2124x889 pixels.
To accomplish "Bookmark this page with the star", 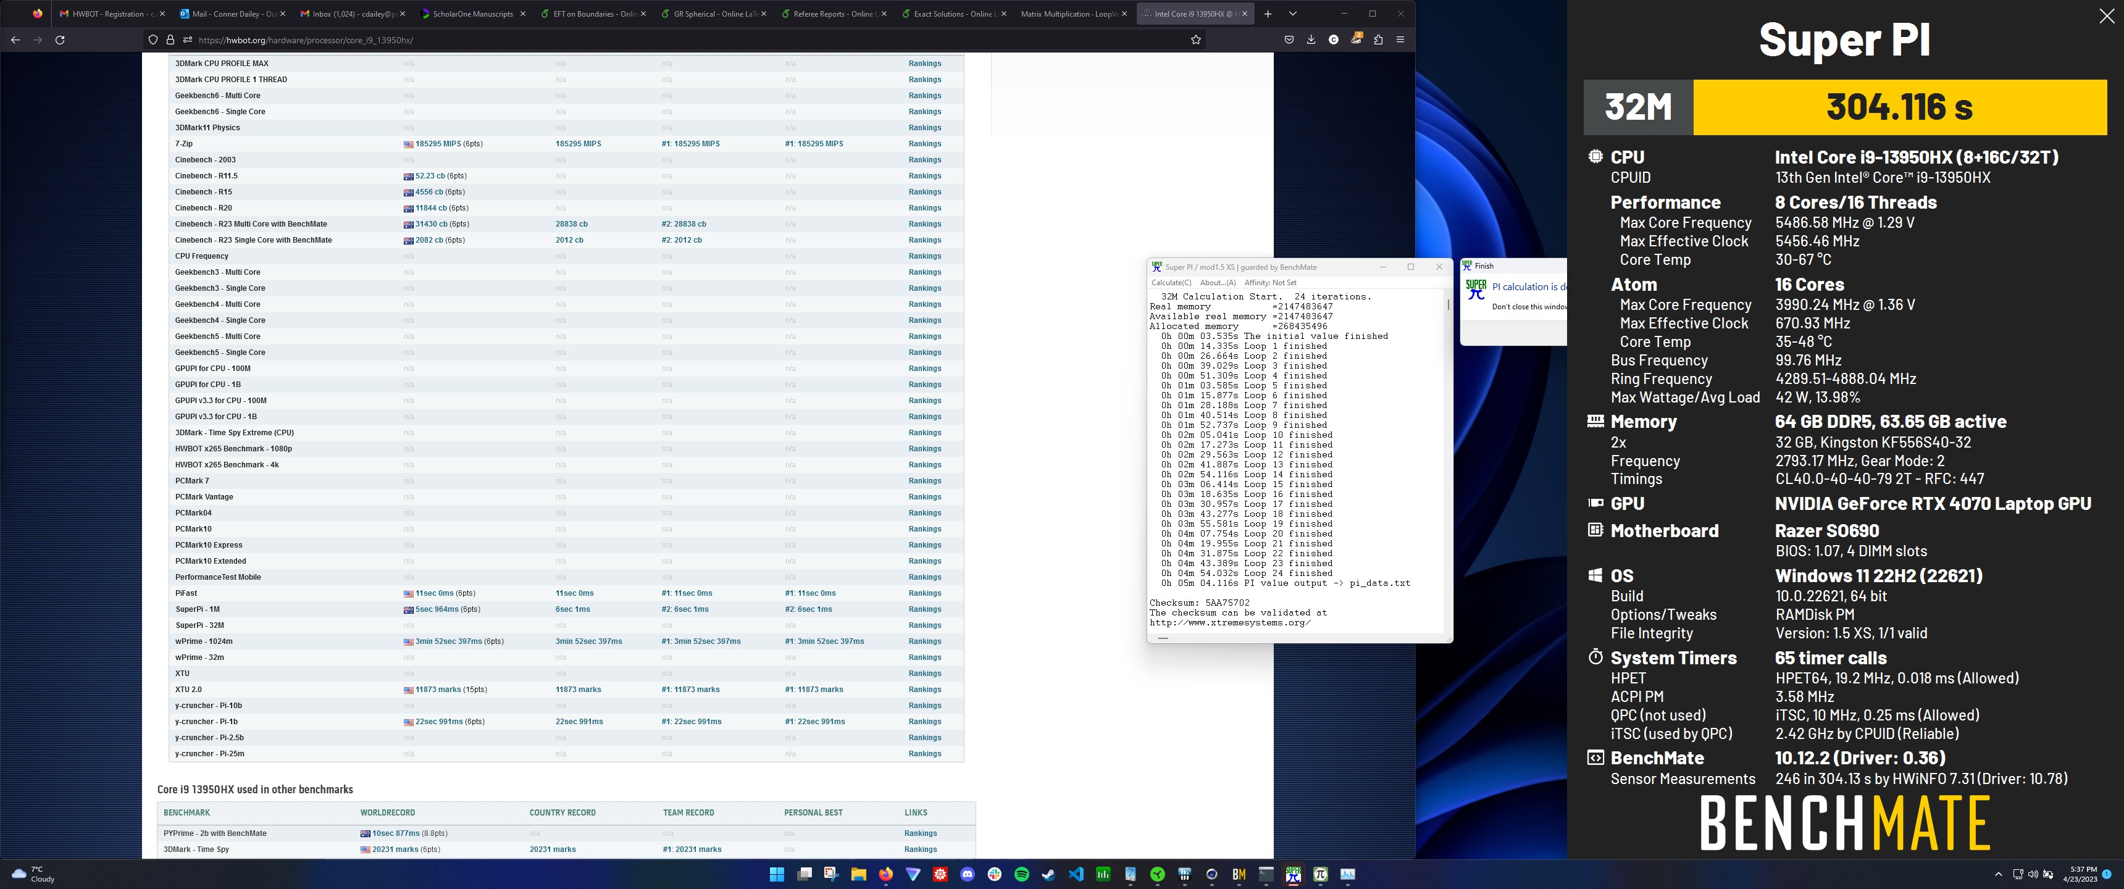I will (1195, 40).
